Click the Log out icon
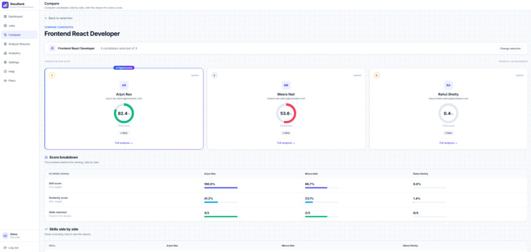Screen dimensions: 531x252 click(5, 247)
